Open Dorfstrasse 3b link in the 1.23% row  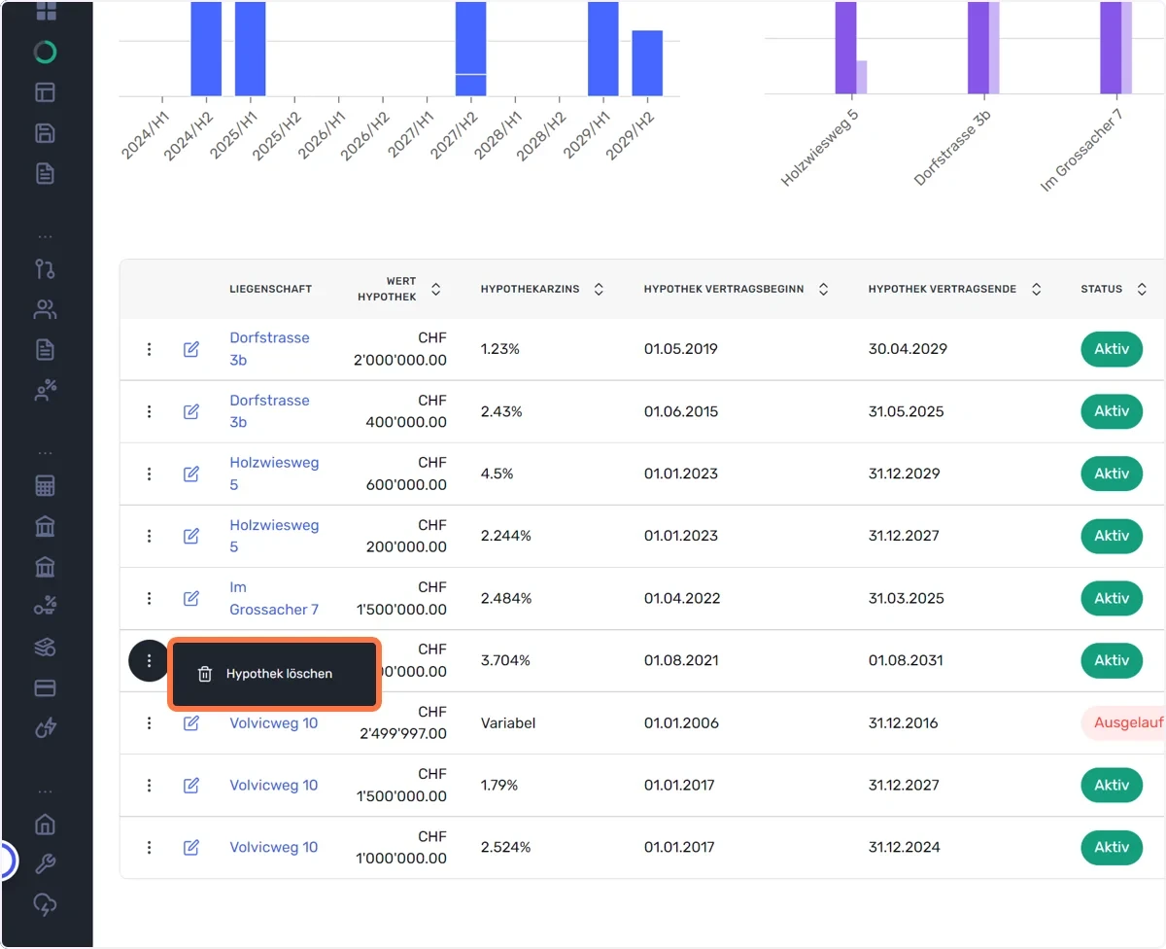[x=269, y=349]
